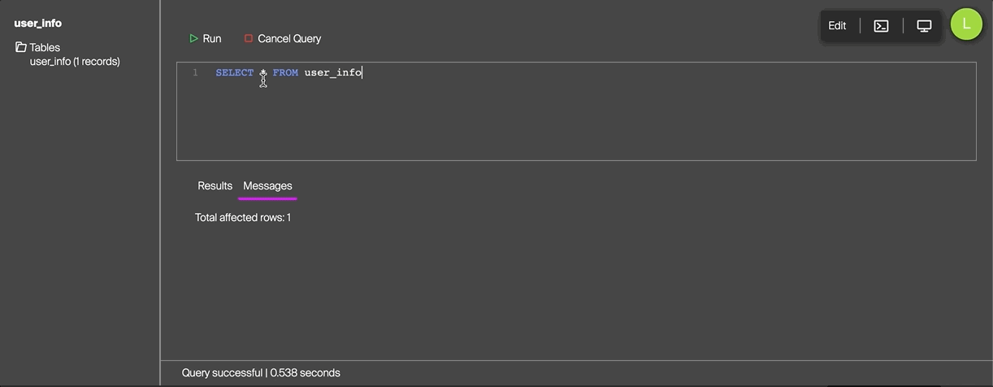Open the user_info (1 records) table
The image size is (993, 387).
[75, 62]
